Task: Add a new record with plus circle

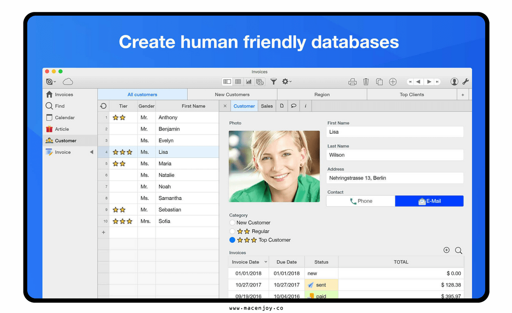Action: click(393, 82)
